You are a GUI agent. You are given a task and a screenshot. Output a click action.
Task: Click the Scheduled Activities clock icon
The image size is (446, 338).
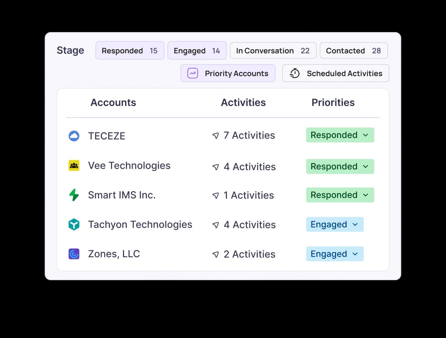[294, 73]
